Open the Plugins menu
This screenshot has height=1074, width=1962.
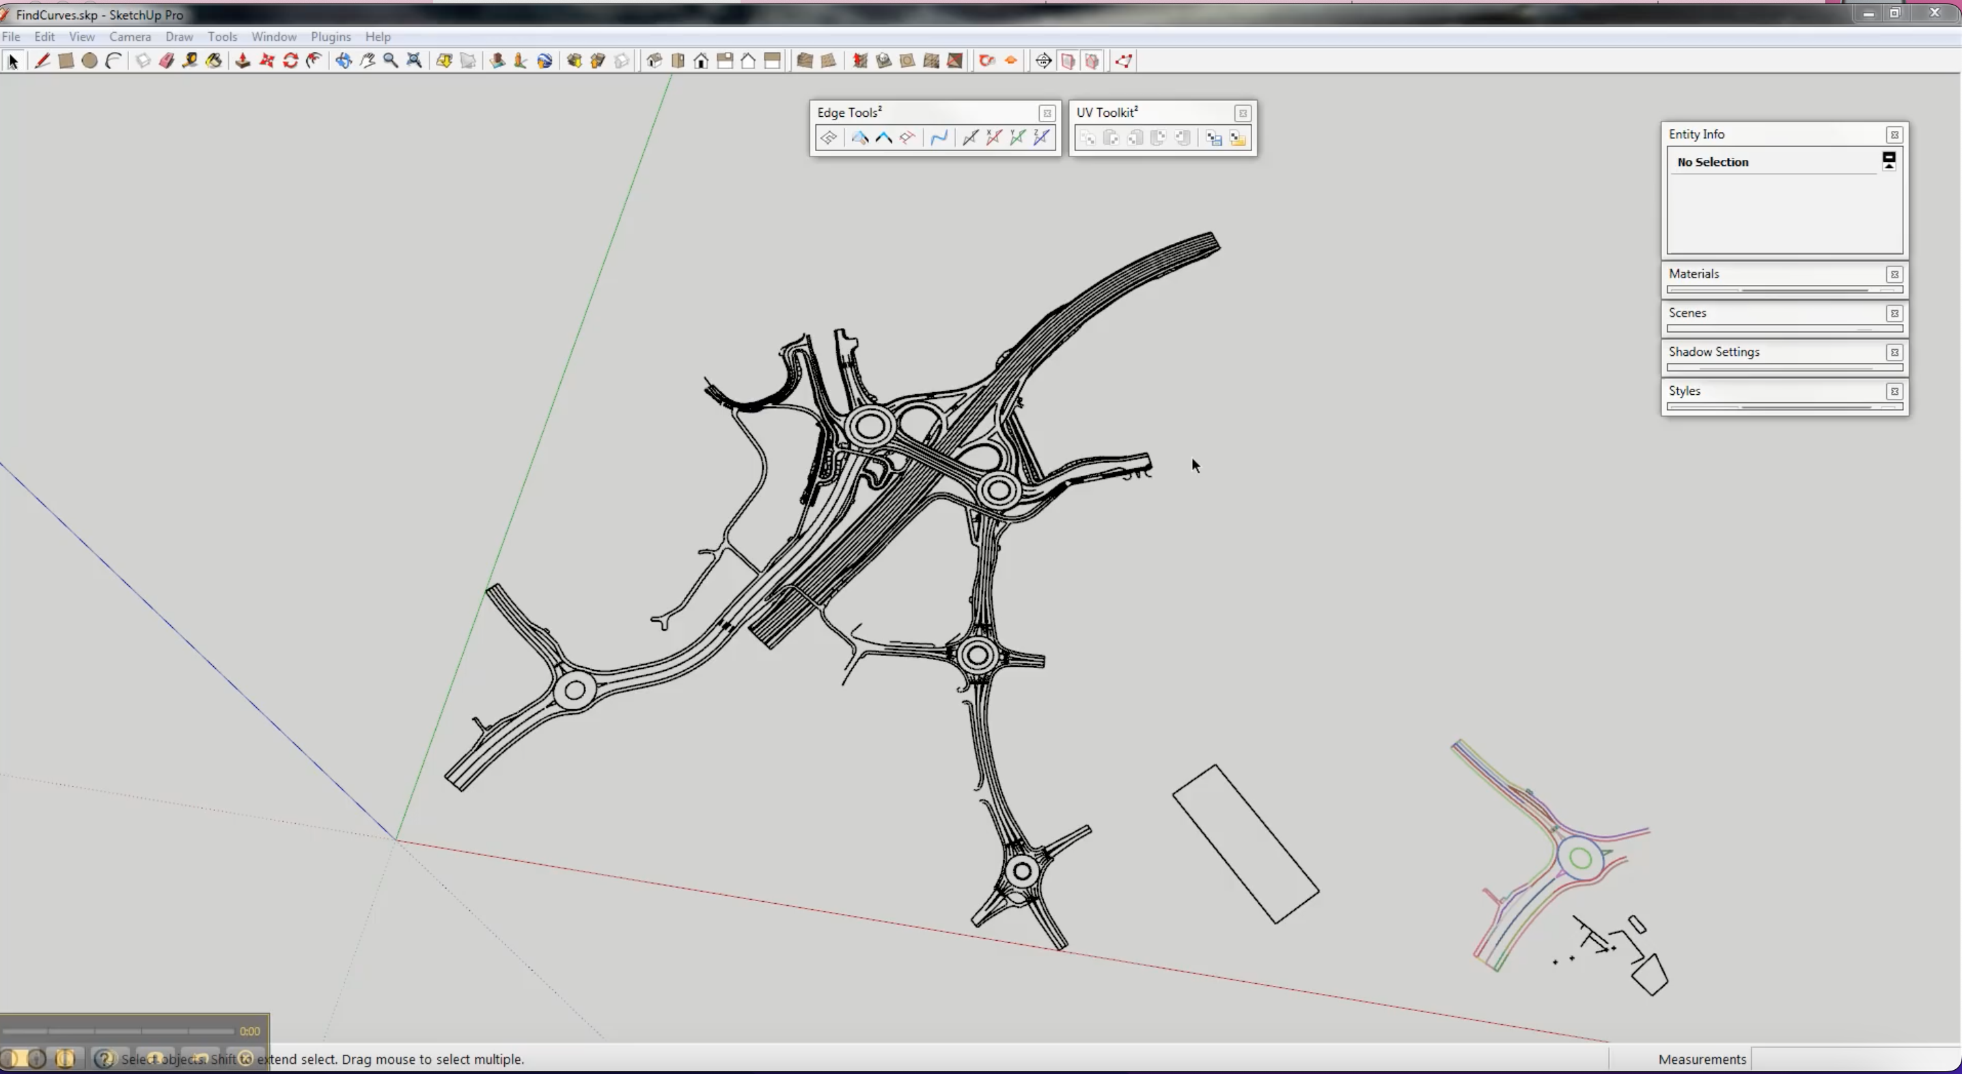(331, 37)
